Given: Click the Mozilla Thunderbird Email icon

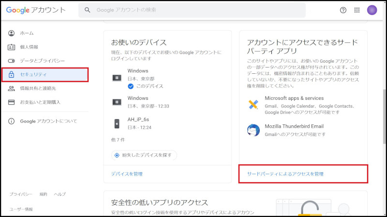Looking at the screenshot, I should pyautogui.click(x=253, y=130).
